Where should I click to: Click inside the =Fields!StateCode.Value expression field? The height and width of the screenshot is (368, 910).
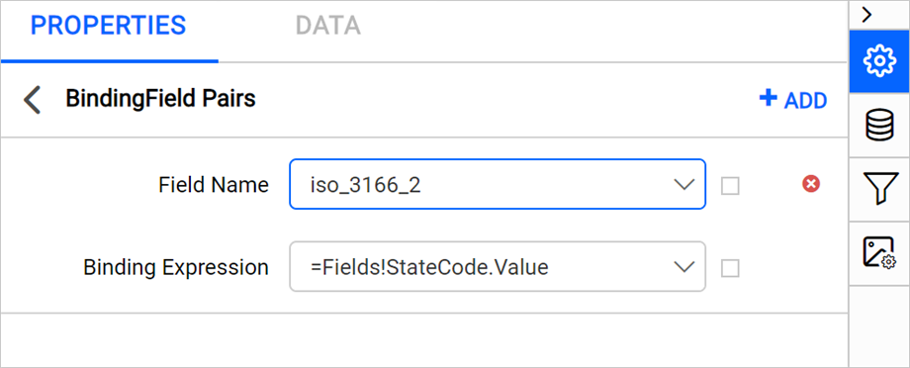[498, 266]
